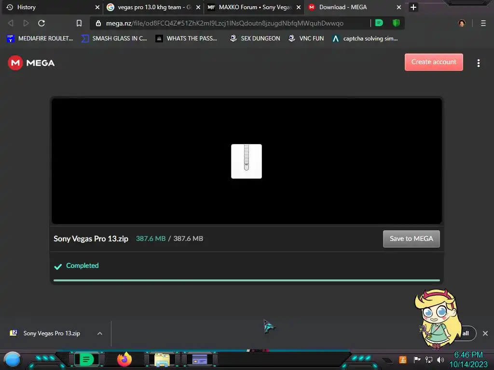Save the file to MEGA

(x=412, y=239)
